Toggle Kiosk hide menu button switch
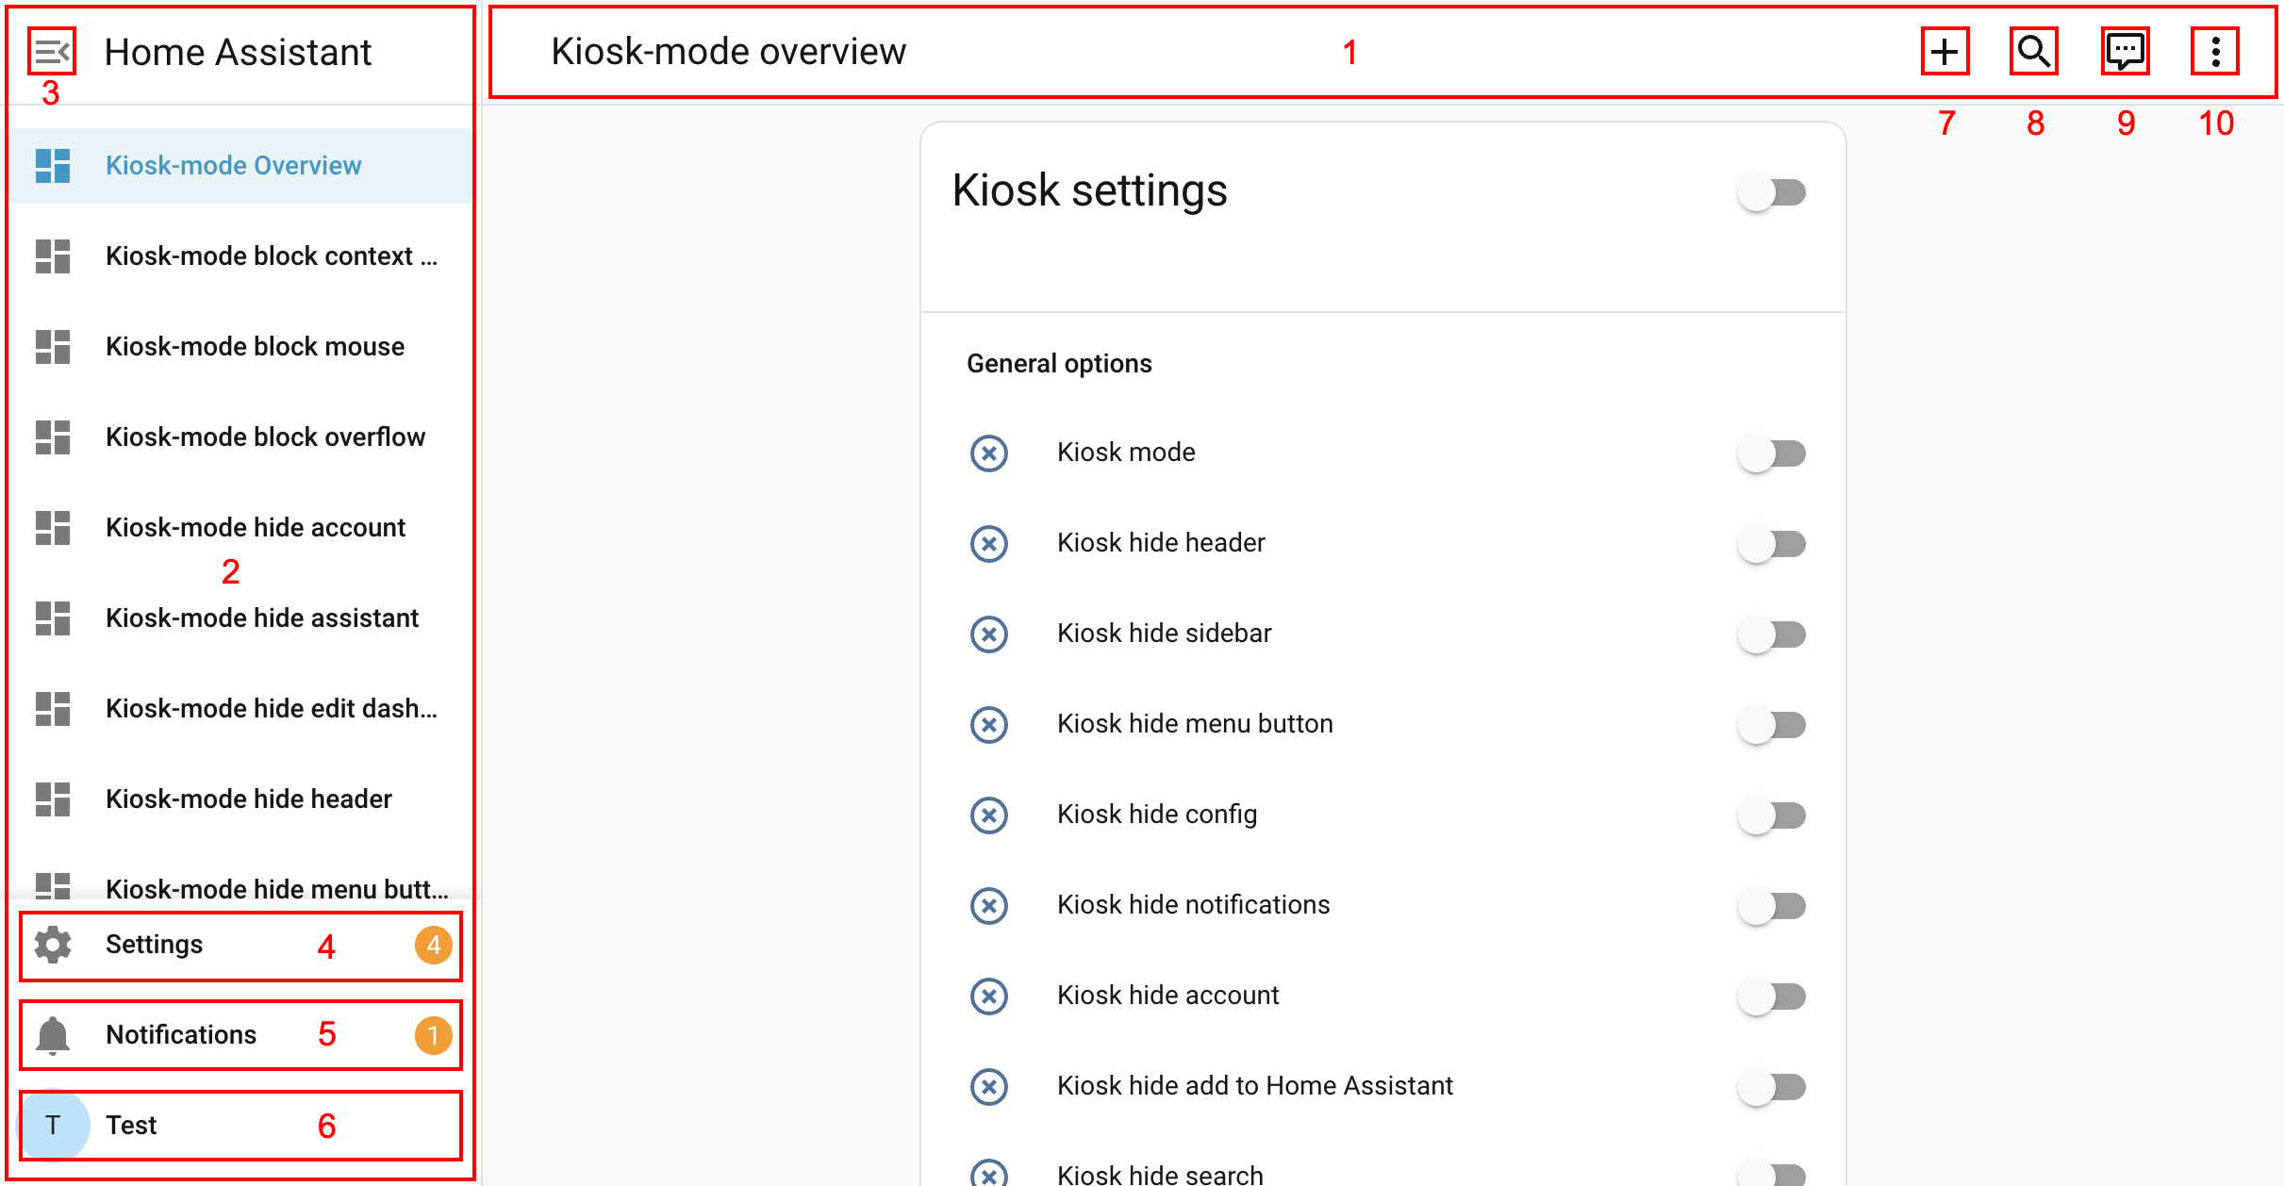 [1773, 725]
